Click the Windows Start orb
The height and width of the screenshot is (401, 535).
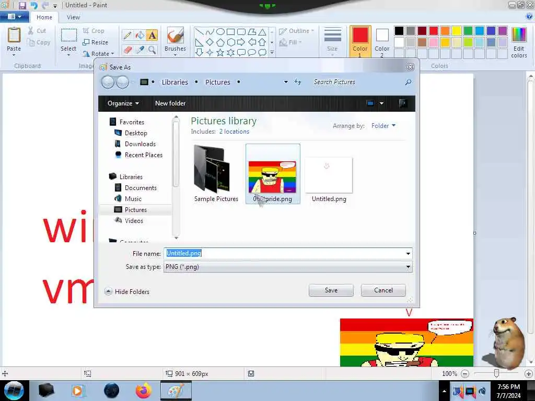coord(14,391)
